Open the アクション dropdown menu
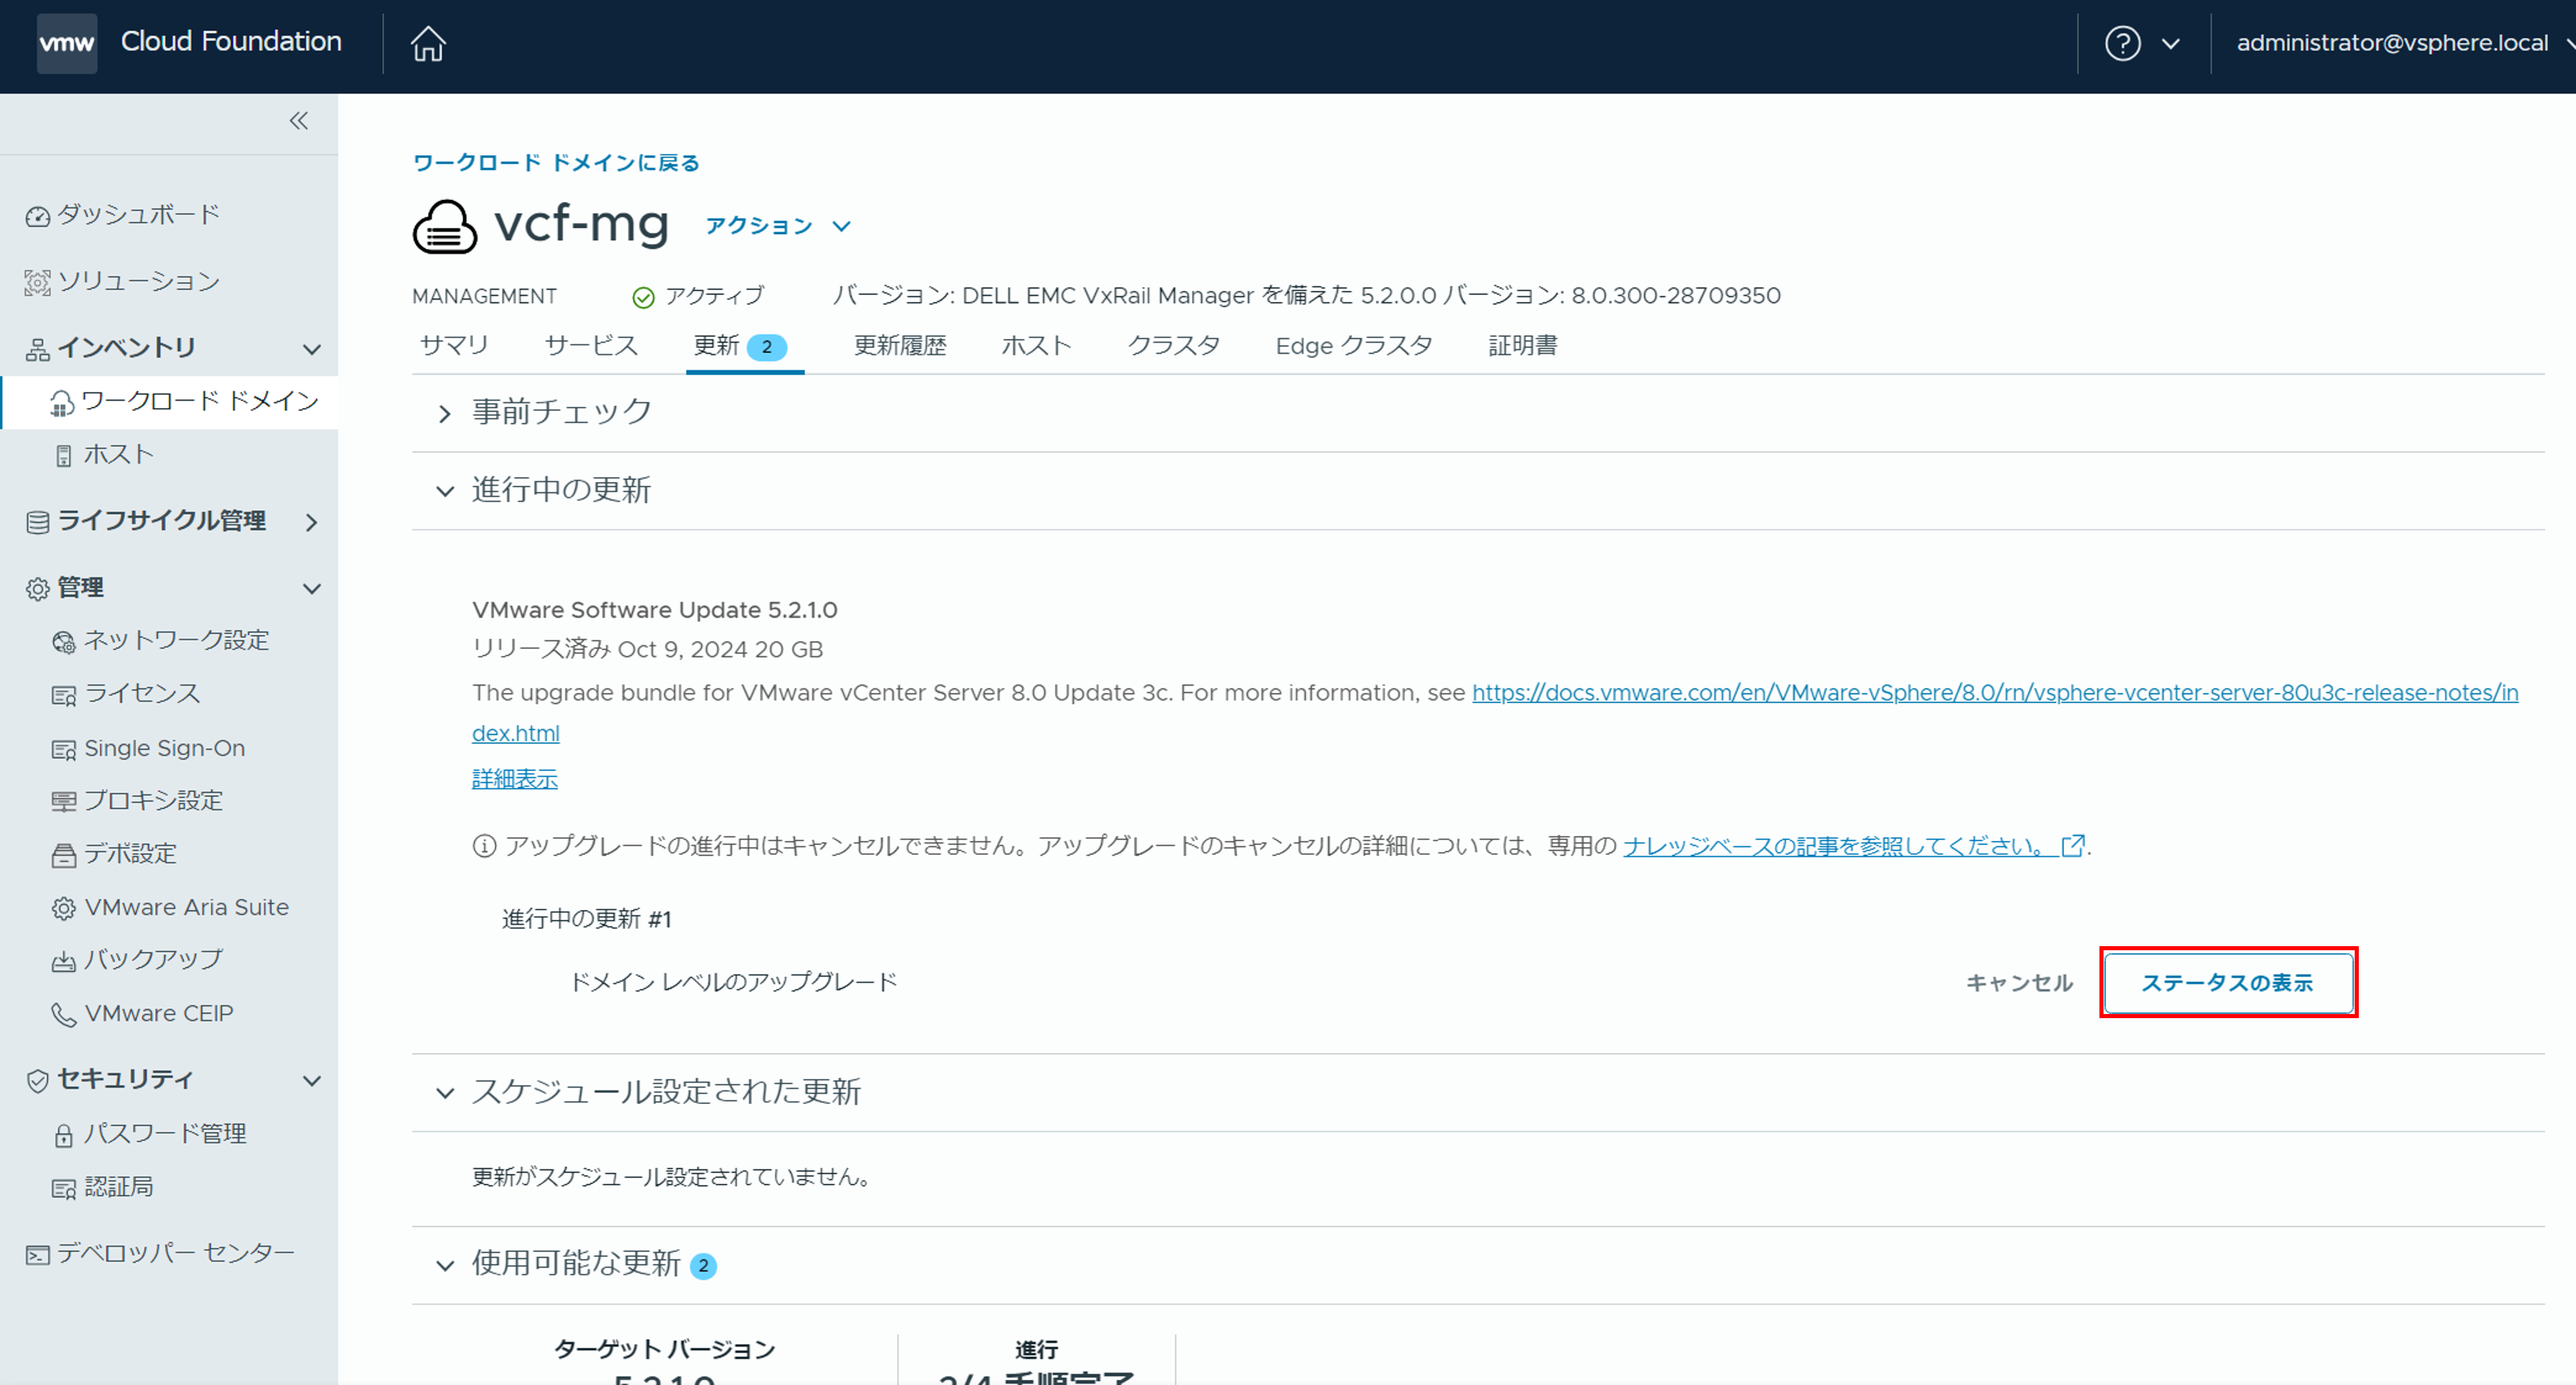This screenshot has height=1385, width=2576. tap(778, 226)
